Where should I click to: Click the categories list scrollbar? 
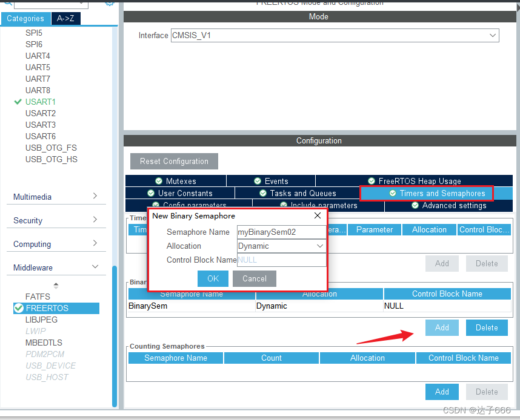tap(115, 336)
